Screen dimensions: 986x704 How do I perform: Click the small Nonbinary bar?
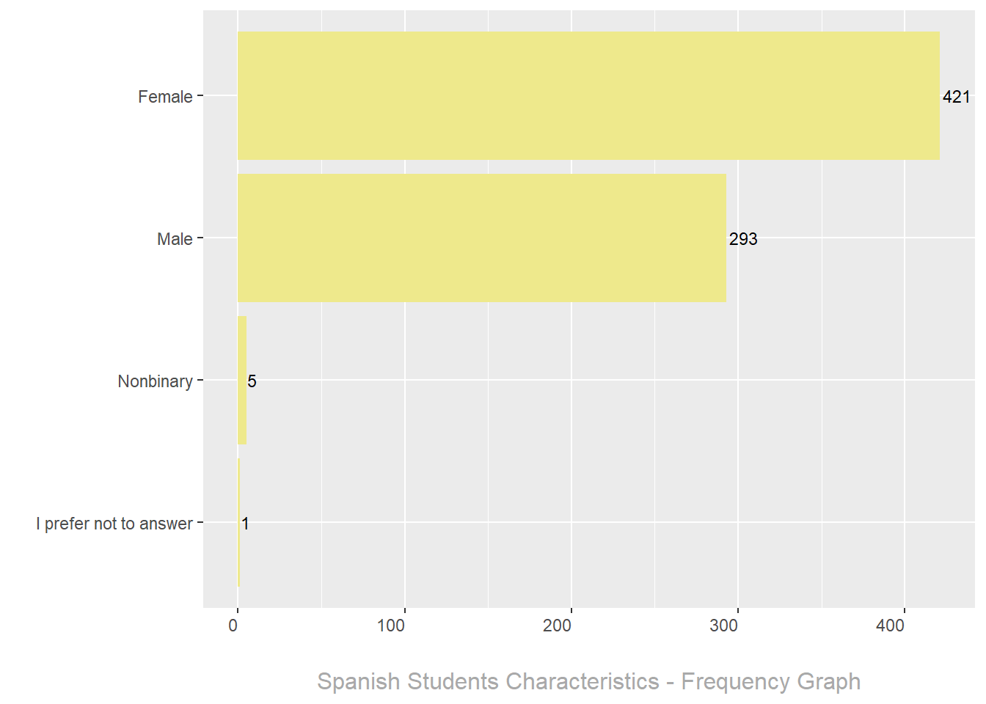(x=242, y=381)
